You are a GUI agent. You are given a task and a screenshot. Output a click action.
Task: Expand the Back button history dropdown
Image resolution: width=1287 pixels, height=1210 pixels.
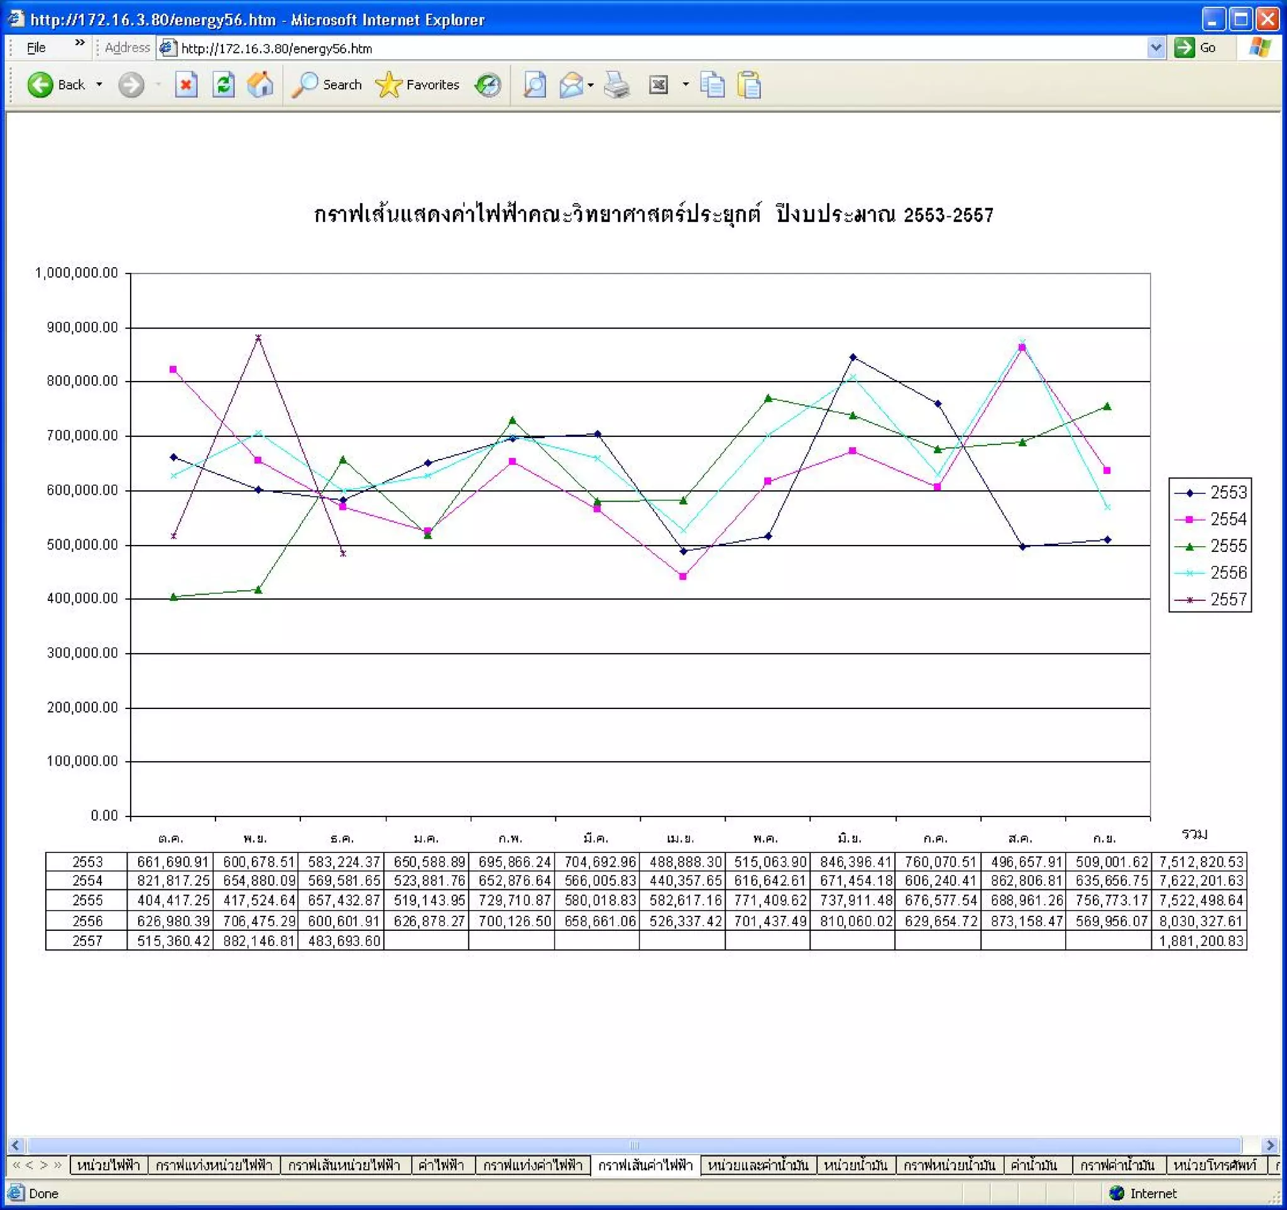[x=99, y=85]
